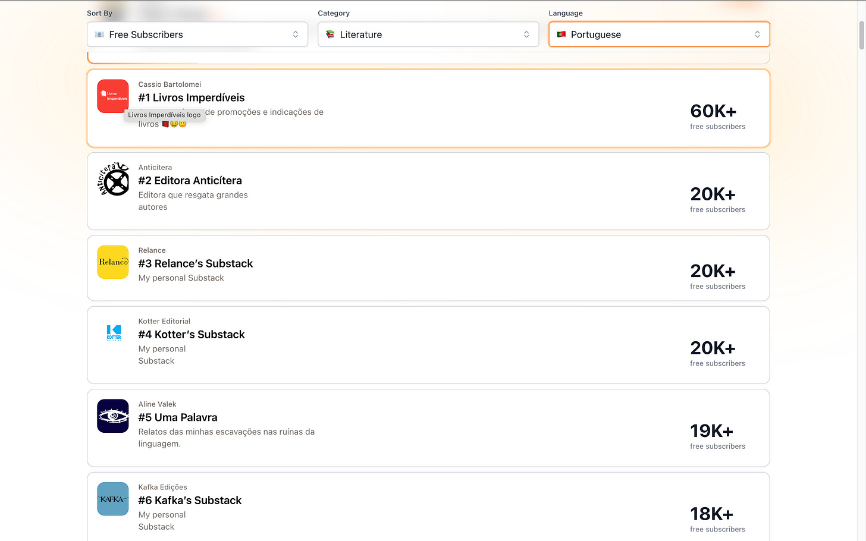The height and width of the screenshot is (541, 866).
Task: Click the Portuguese flag icon
Action: click(561, 34)
